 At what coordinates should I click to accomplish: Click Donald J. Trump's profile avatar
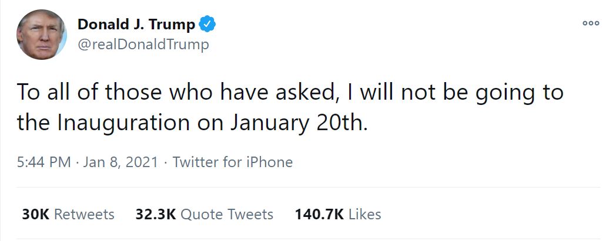[41, 35]
